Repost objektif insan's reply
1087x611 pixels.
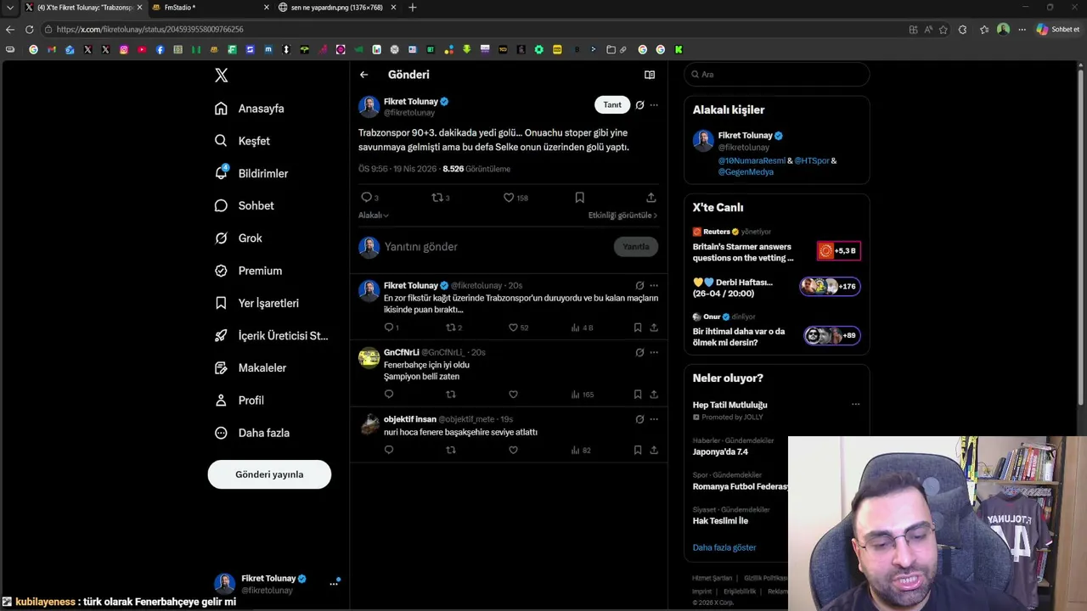point(451,451)
